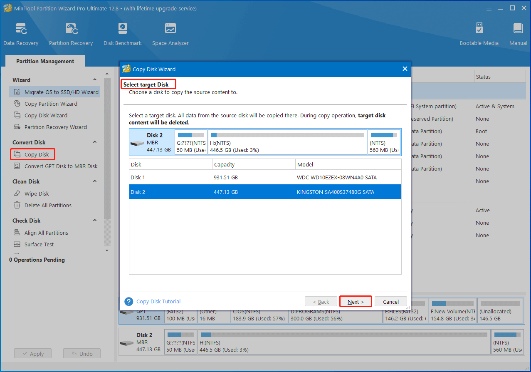Open Copy Partition Wizard
The image size is (531, 372).
(51, 104)
